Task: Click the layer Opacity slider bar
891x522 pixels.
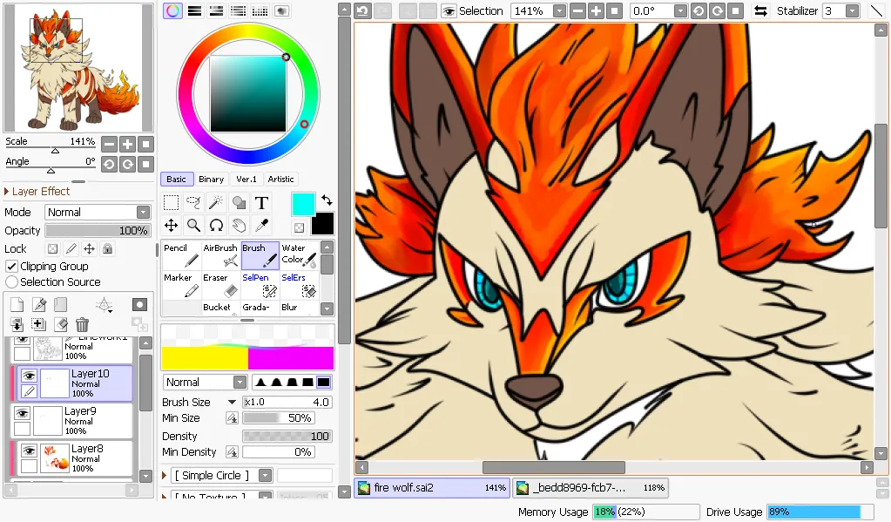Action: [98, 230]
